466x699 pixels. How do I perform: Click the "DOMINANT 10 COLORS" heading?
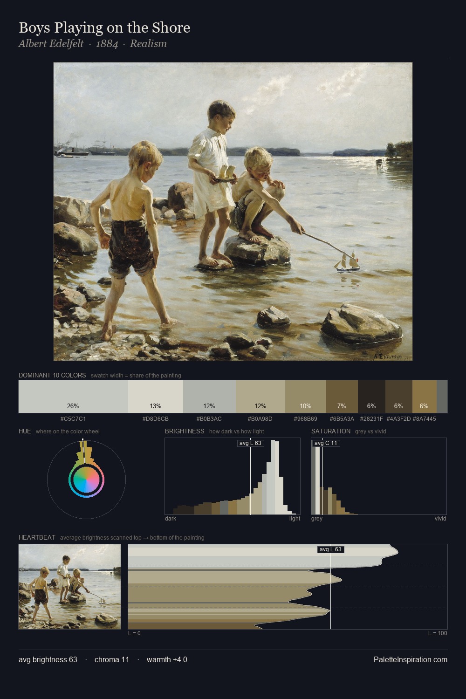52,375
